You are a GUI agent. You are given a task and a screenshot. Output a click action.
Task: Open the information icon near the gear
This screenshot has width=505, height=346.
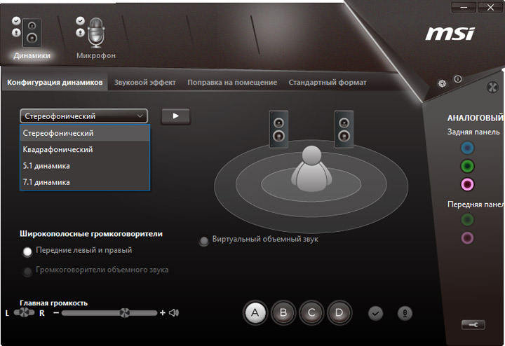point(457,78)
